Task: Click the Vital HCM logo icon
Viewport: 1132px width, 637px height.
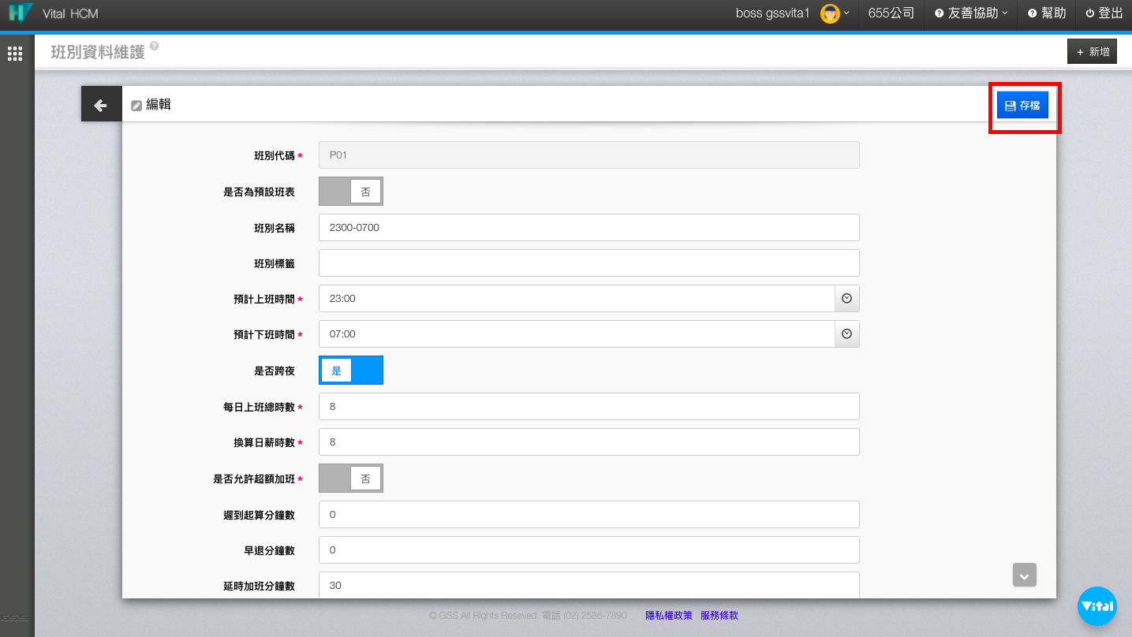Action: (x=21, y=13)
